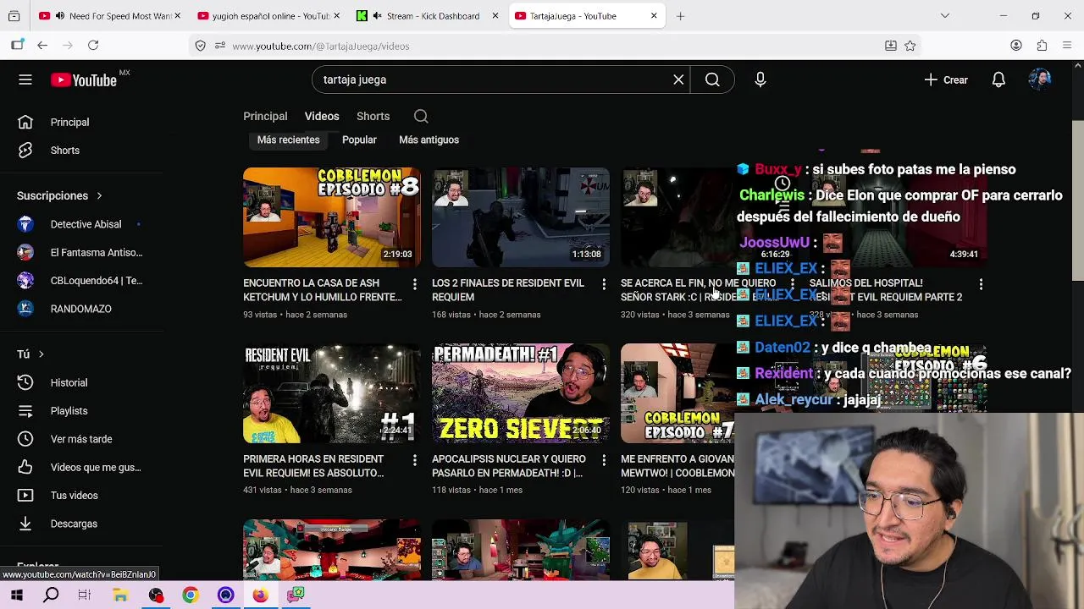
Task: Open the browser extensions puzzle icon
Action: pos(1042,46)
